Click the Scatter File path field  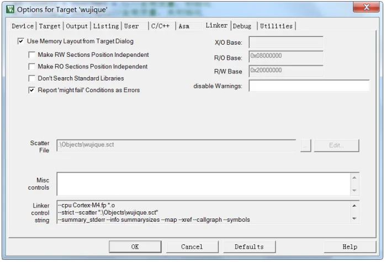coord(176,145)
